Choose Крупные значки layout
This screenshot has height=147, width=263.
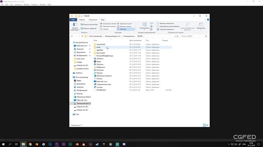coord(125,24)
